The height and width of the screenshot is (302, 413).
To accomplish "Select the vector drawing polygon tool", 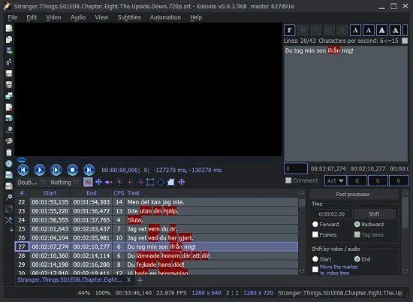I will 171,182.
